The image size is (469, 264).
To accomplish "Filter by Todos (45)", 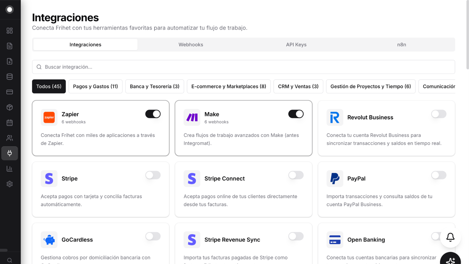I will coord(49,87).
